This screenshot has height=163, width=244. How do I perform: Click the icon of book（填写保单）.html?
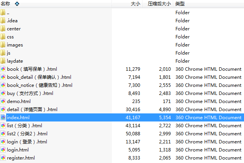(3, 69)
